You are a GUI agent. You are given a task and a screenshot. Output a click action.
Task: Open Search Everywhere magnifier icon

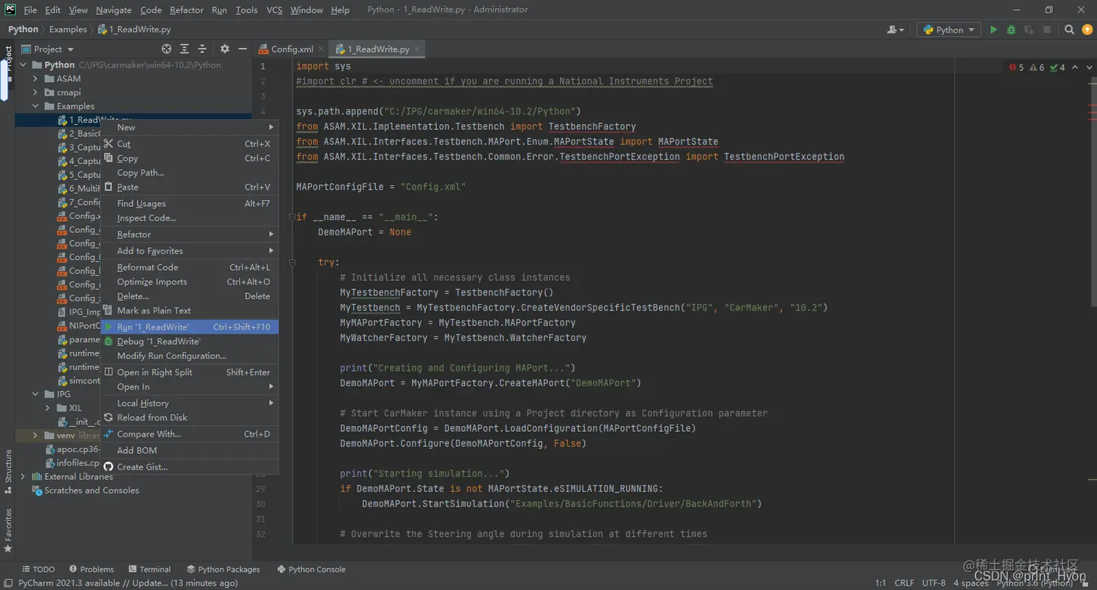point(1069,30)
